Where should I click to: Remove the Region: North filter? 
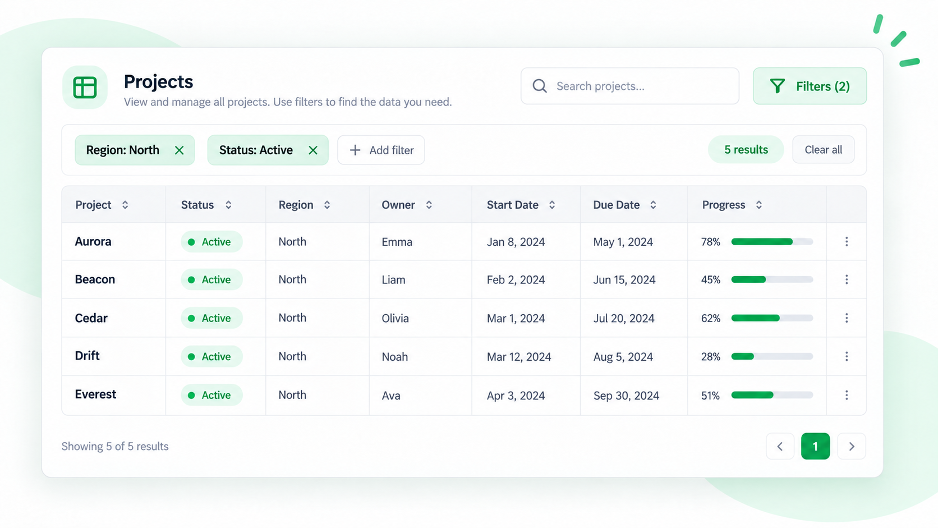pos(180,150)
